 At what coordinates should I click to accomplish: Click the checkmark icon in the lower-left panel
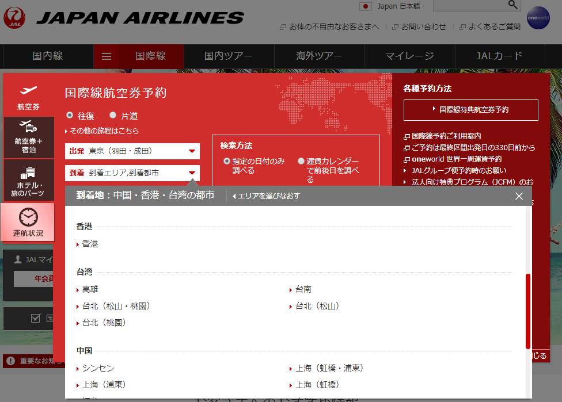click(36, 318)
